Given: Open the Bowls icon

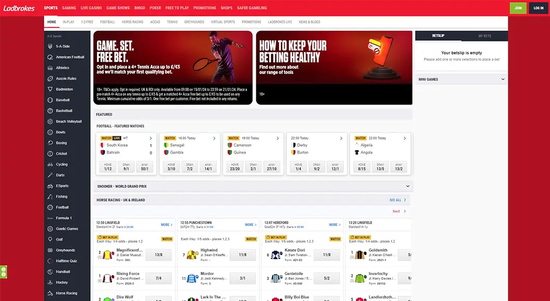Looking at the screenshot, I should [x=50, y=132].
